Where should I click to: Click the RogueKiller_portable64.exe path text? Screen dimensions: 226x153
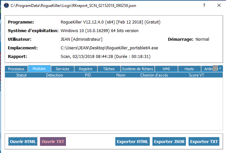point(109,48)
